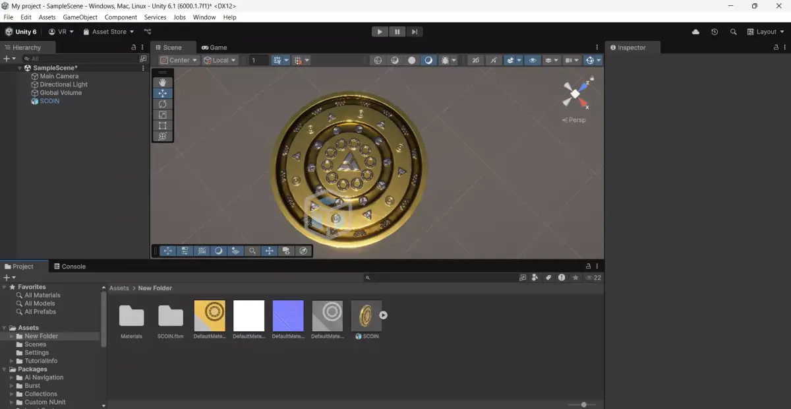Select the blue normal map thumbnail
Viewport: 791px width, 409px height.
point(288,316)
